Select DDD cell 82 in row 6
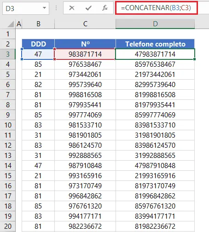The width and height of the screenshot is (209, 232). 38,85
